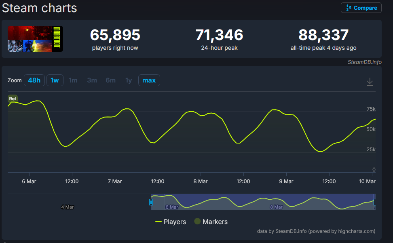Image resolution: width=393 pixels, height=243 pixels.
Task: Click the 75k y-axis label
Action: (x=371, y=109)
